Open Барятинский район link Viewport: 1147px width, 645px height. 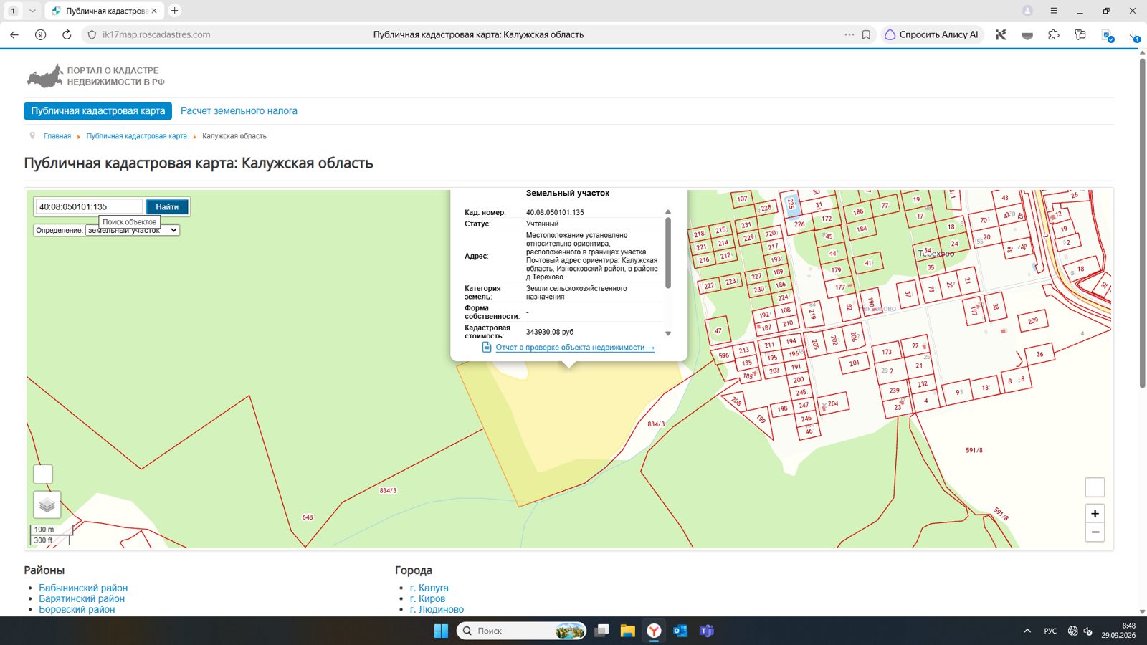click(x=82, y=598)
